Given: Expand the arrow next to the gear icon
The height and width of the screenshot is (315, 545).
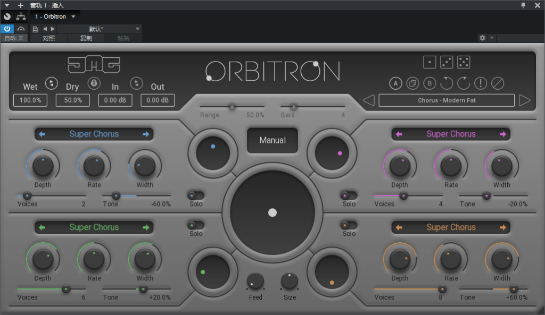Looking at the screenshot, I should pyautogui.click(x=491, y=38).
